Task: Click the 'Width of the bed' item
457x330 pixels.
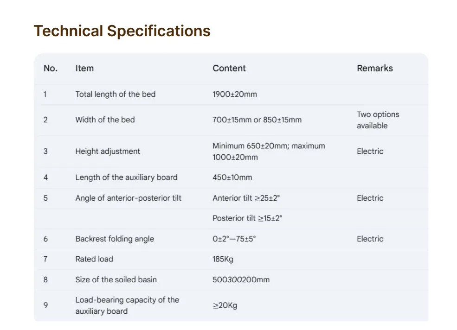Action: click(x=105, y=120)
